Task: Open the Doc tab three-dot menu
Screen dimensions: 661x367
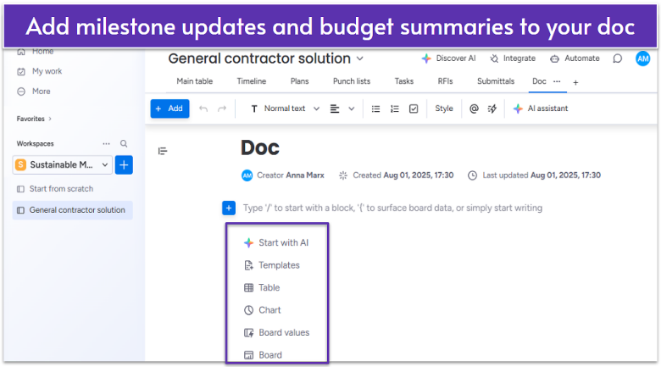Action: (x=557, y=81)
